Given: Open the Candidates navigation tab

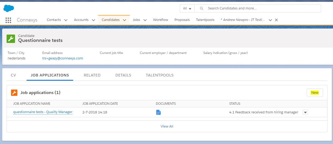Looking at the screenshot, I should (x=111, y=20).
